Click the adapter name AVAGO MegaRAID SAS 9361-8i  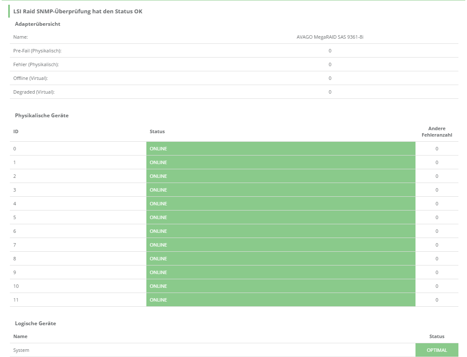pos(330,37)
